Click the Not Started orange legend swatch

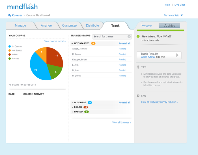coord(10,51)
